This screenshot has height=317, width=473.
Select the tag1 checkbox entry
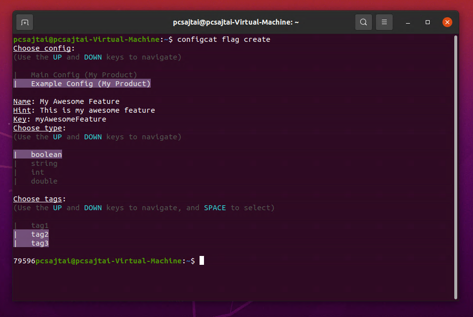point(39,225)
